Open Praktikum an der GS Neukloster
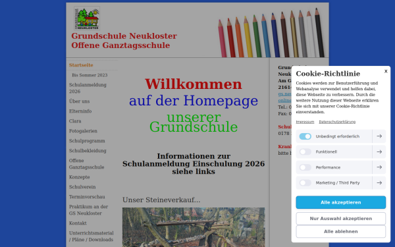Image resolution: width=395 pixels, height=247 pixels. (x=88, y=210)
